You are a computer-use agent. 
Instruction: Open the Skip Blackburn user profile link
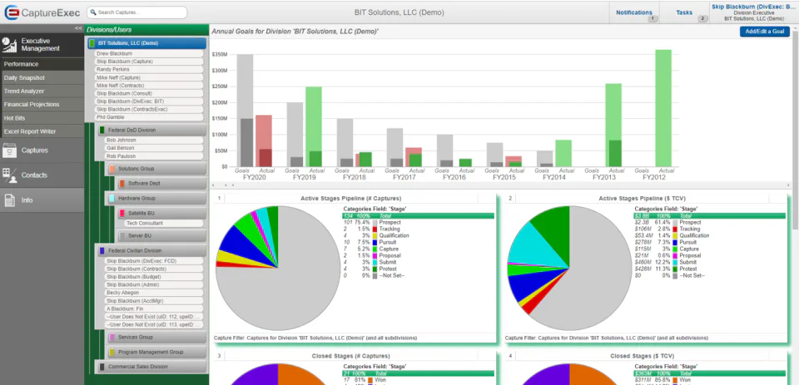[x=754, y=7]
